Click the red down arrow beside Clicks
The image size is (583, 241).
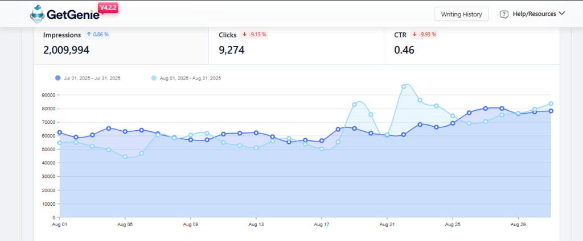pyautogui.click(x=244, y=35)
